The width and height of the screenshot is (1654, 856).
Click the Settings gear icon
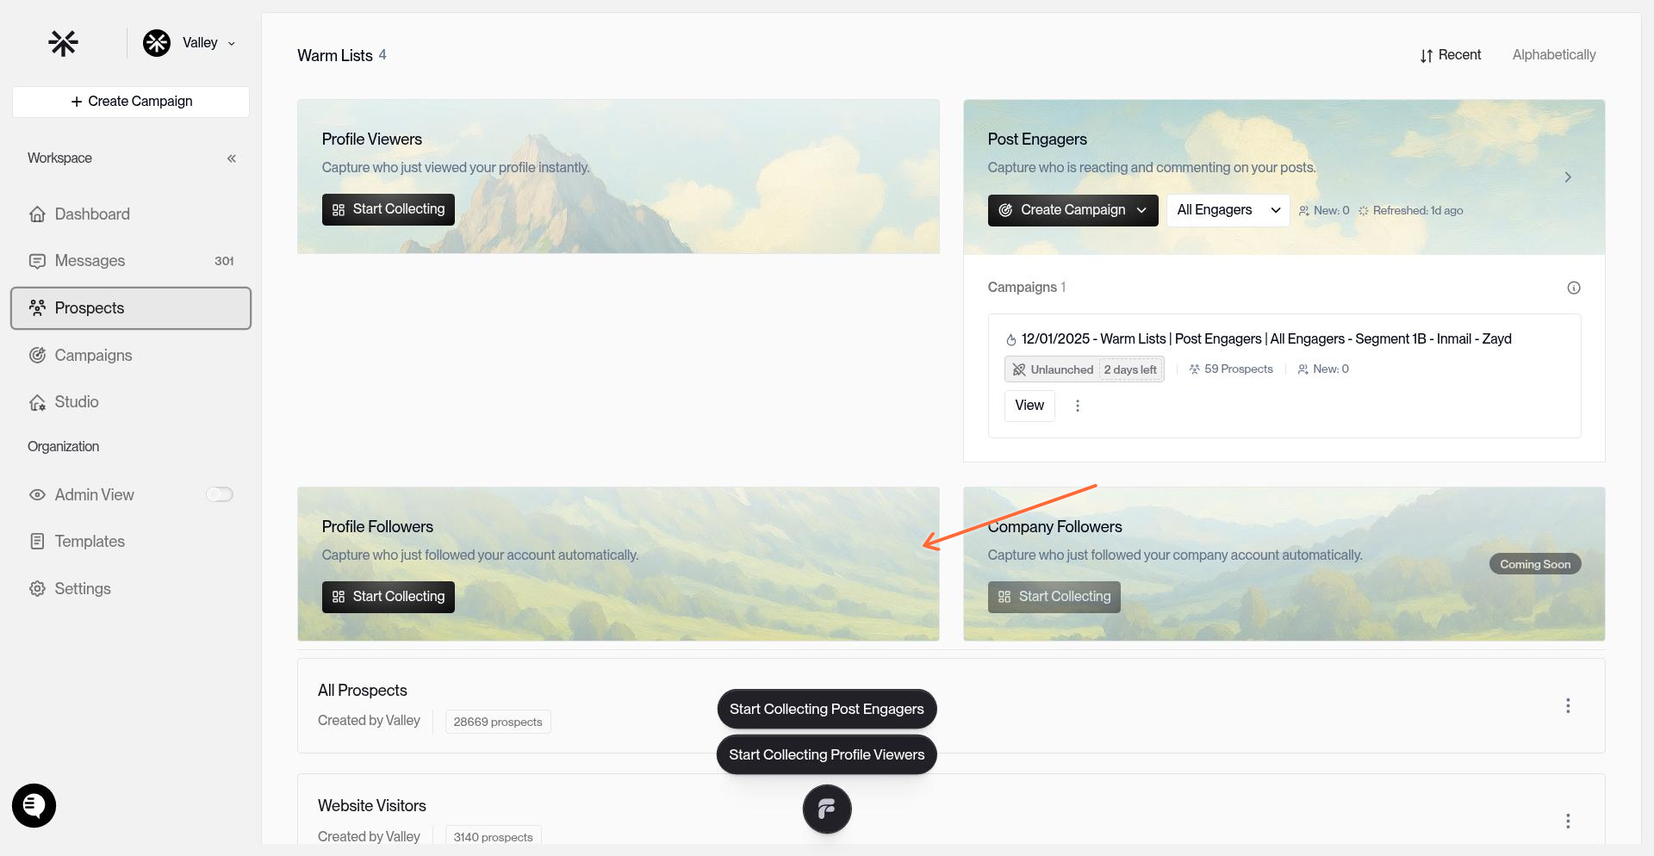[37, 589]
